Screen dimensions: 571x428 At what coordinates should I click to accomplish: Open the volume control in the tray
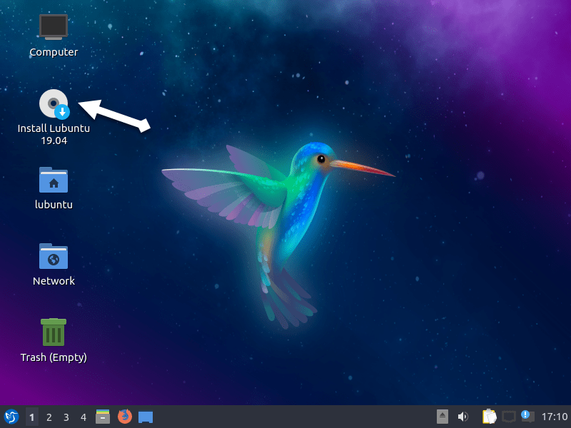(x=463, y=417)
